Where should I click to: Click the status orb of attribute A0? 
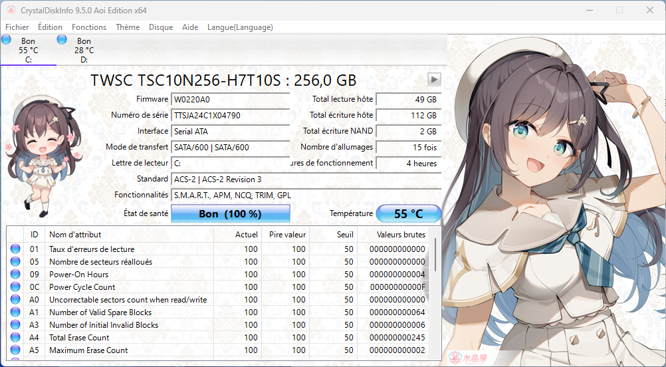[x=15, y=299]
